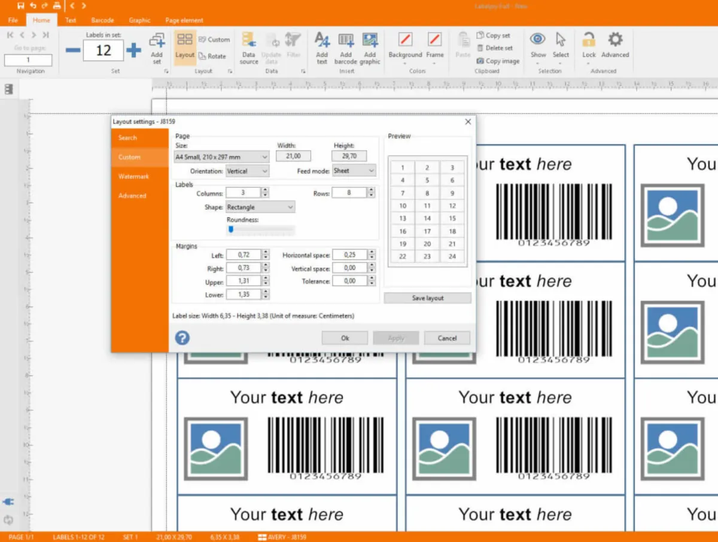
Task: Select the Add barcode tool
Action: pyautogui.click(x=346, y=47)
